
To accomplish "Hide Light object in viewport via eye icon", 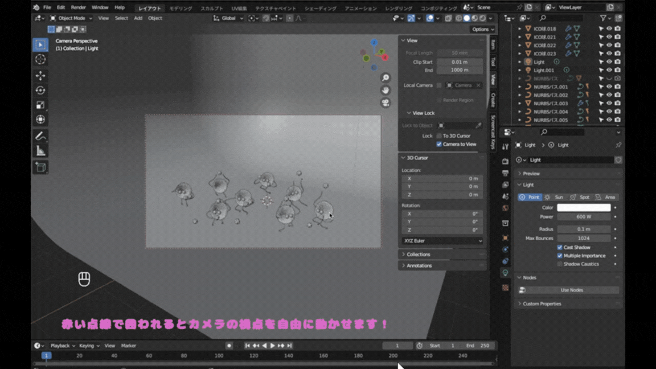I will pyautogui.click(x=609, y=62).
